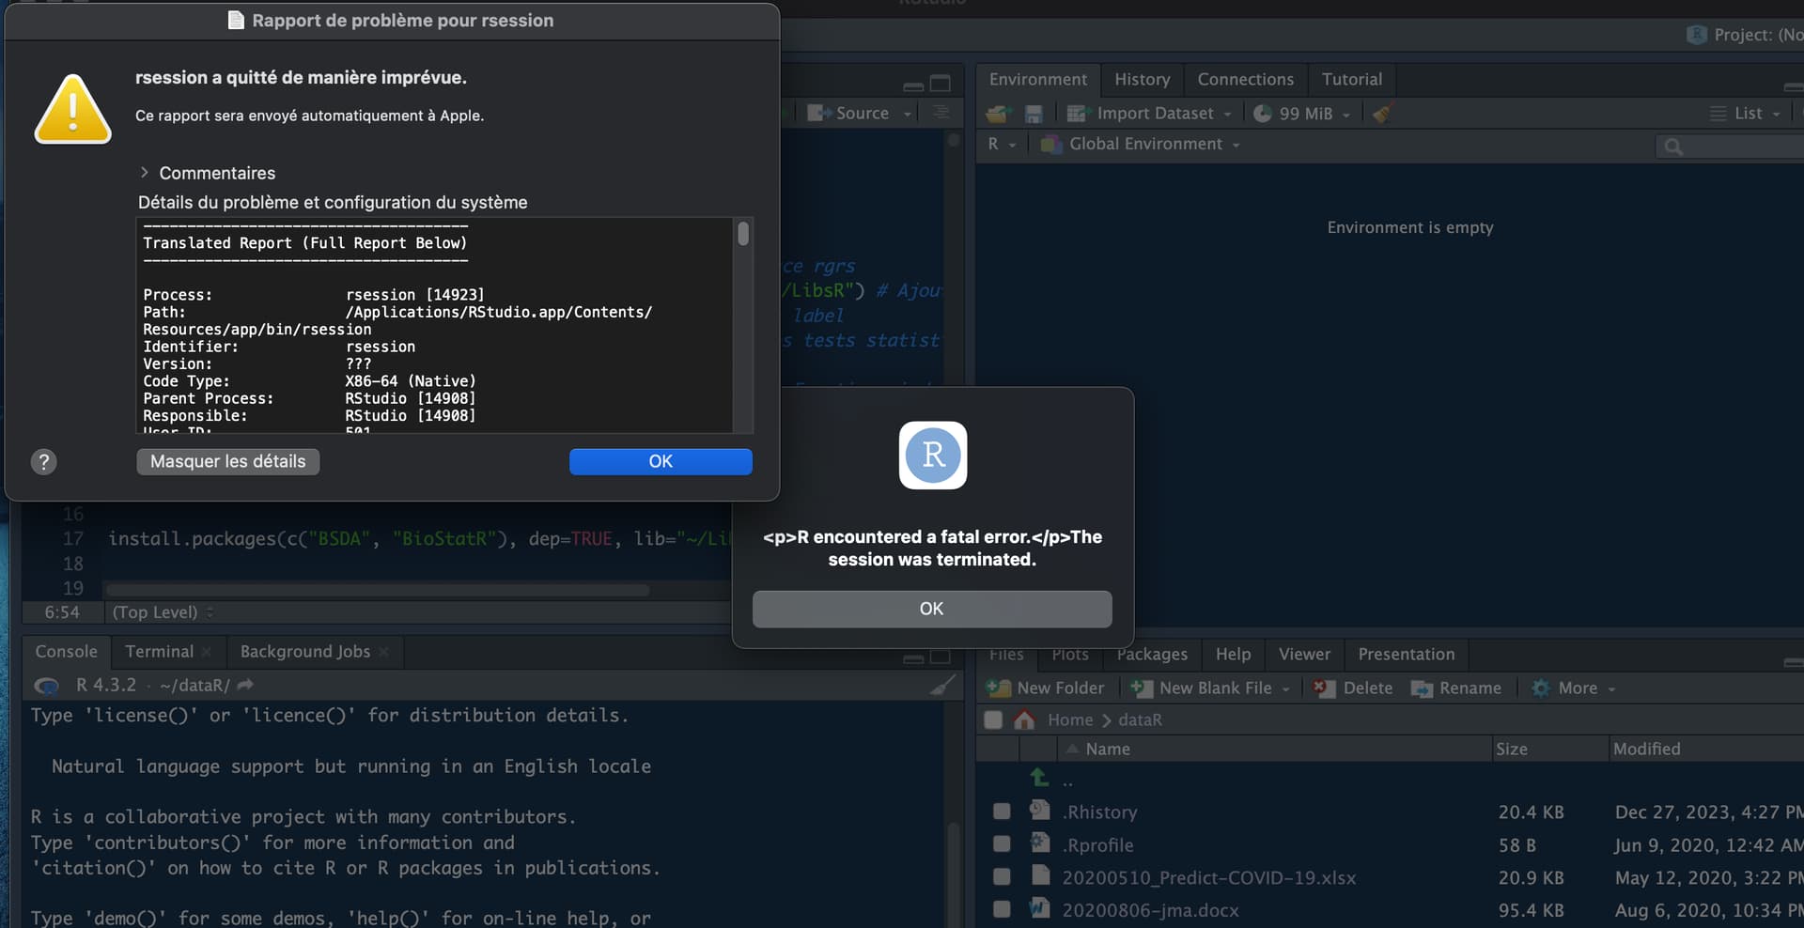Image resolution: width=1804 pixels, height=928 pixels.
Task: Click the Environment pane search magnifier
Action: [1673, 147]
